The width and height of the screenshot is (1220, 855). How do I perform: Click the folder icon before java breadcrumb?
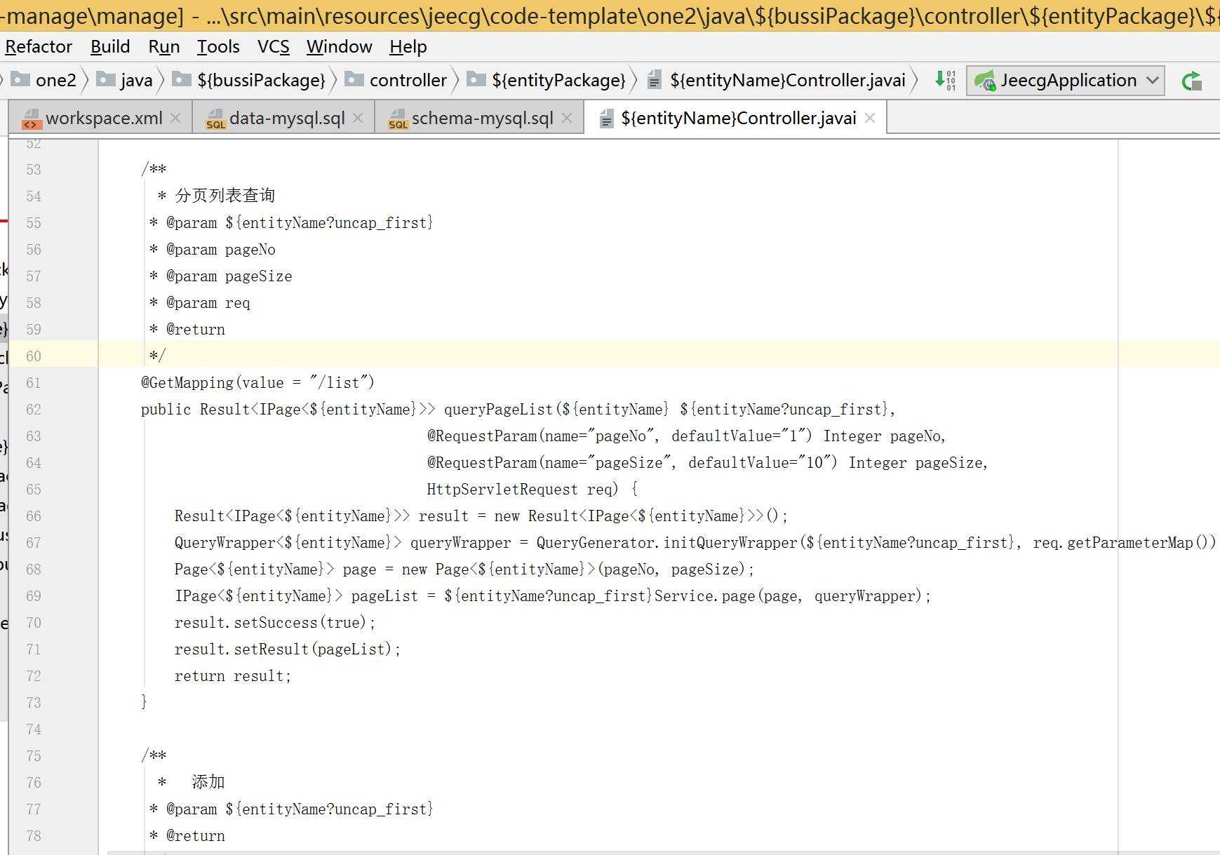tap(105, 79)
